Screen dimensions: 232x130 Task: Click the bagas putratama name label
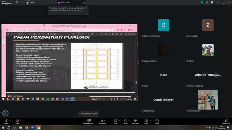point(149,61)
